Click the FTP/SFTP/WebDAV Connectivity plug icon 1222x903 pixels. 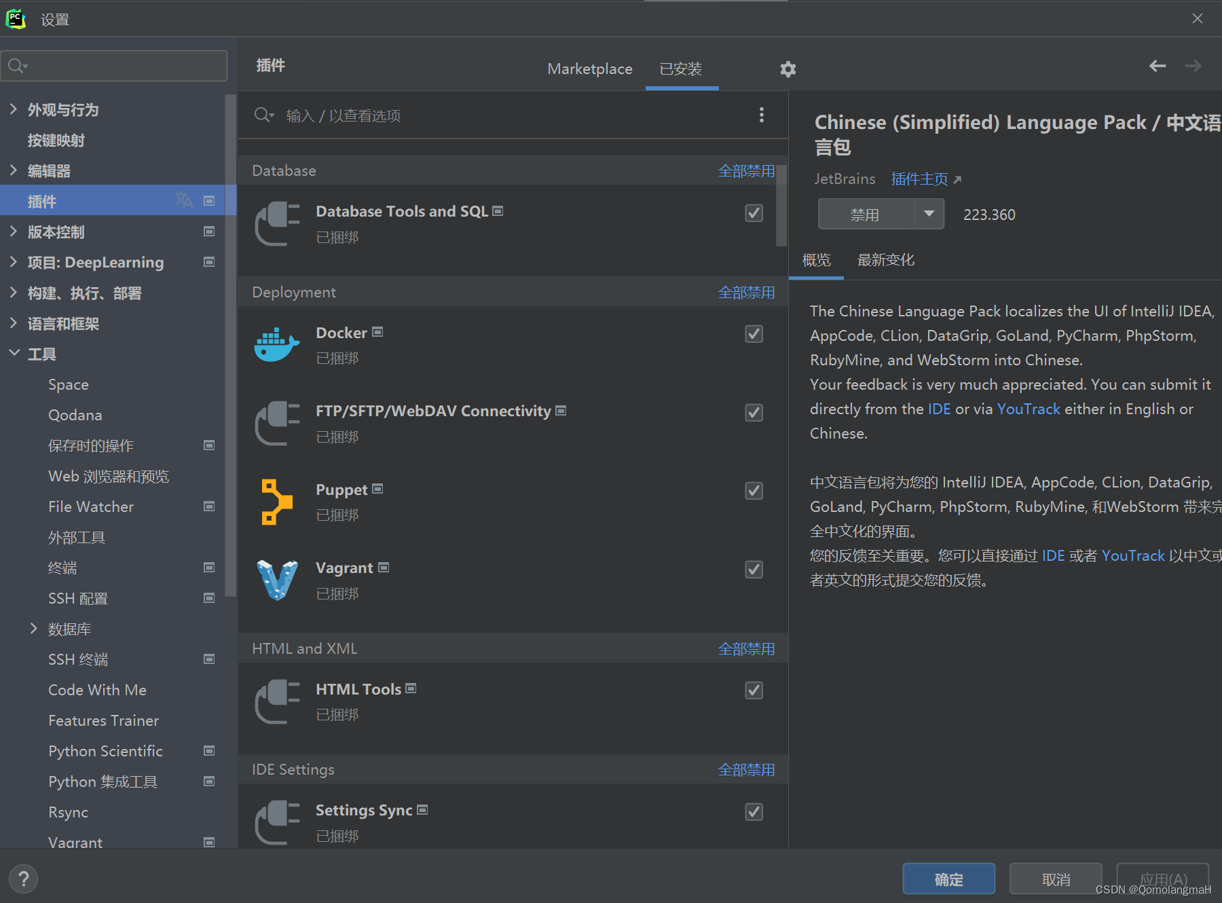(277, 423)
